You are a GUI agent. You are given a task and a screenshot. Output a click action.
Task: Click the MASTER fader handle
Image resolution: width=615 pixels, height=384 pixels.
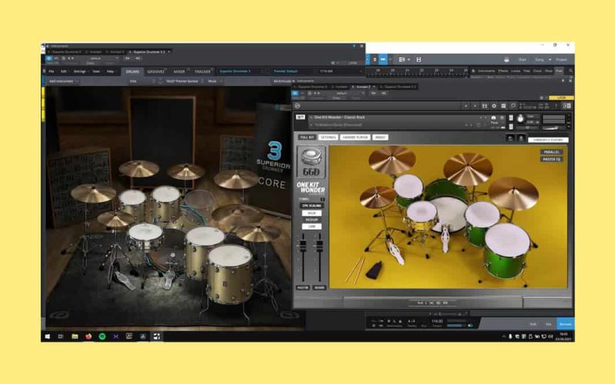pyautogui.click(x=303, y=245)
